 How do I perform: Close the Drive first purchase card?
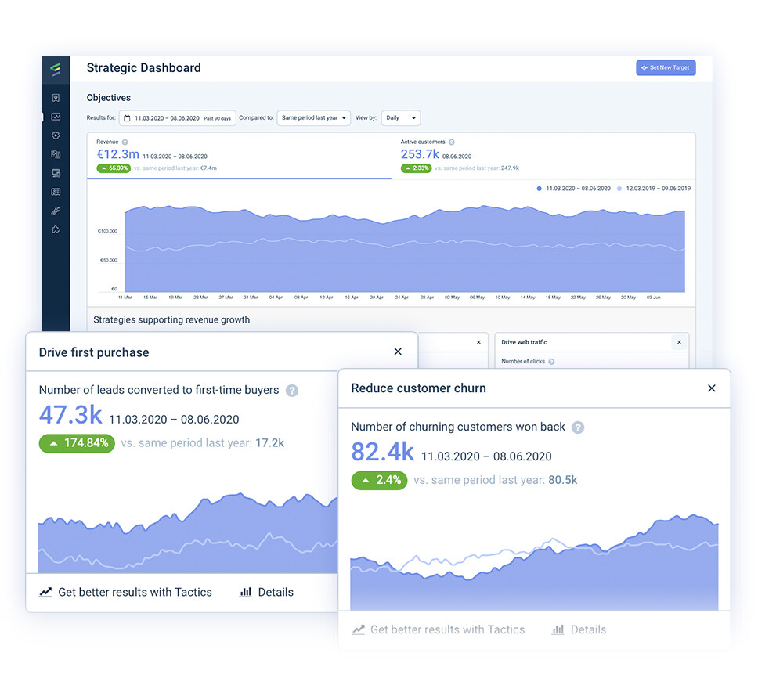pos(398,352)
